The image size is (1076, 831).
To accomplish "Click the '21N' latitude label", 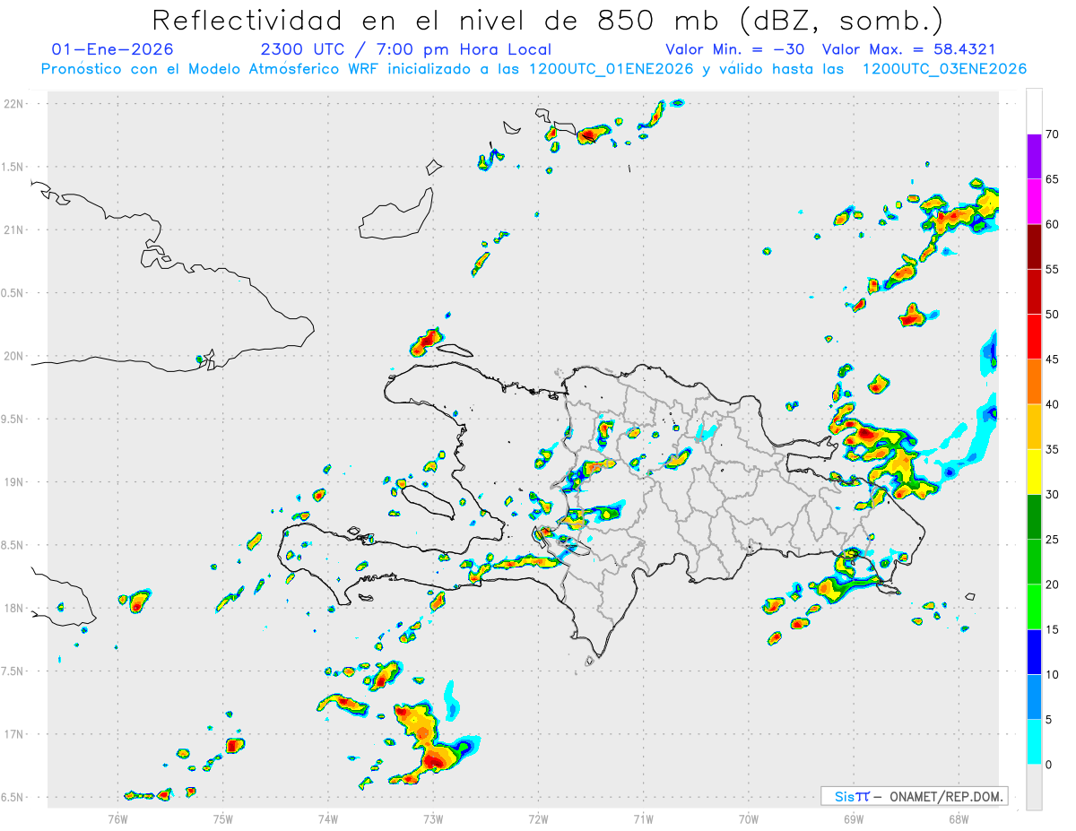I will coord(15,229).
